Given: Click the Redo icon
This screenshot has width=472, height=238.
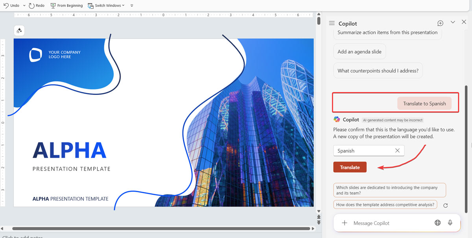Looking at the screenshot, I should pyautogui.click(x=31, y=5).
